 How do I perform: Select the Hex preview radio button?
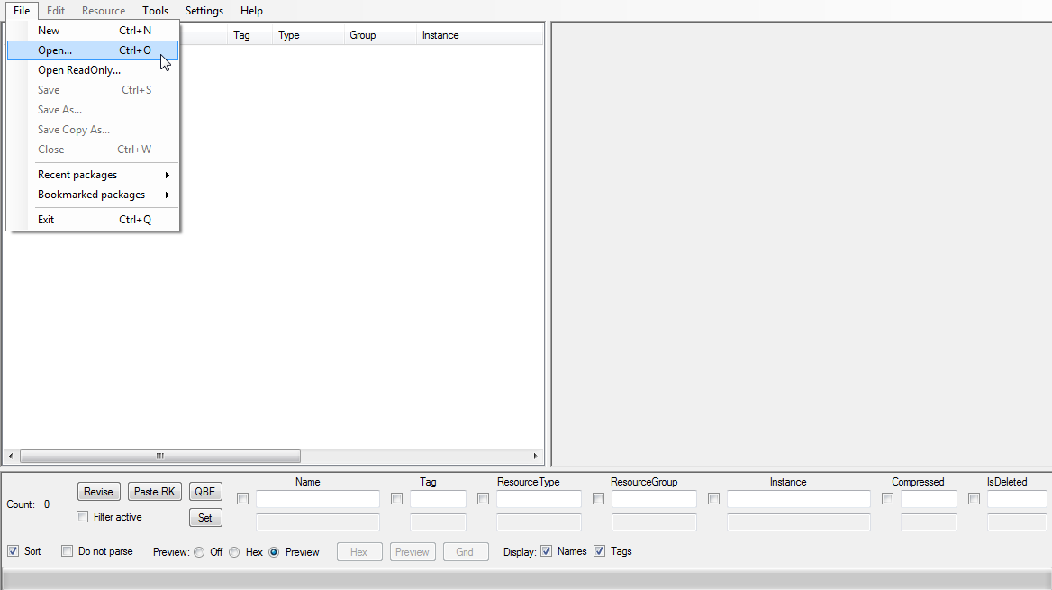tap(234, 552)
